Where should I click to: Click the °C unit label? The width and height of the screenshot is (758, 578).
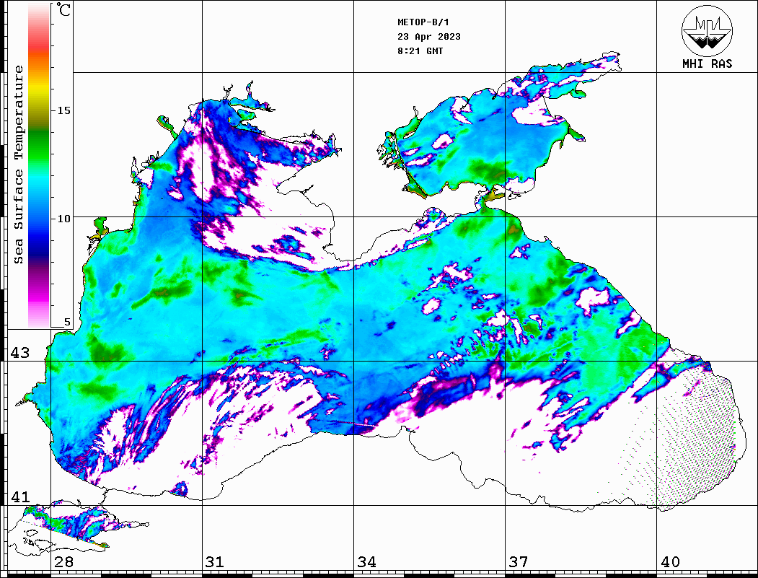[x=63, y=9]
